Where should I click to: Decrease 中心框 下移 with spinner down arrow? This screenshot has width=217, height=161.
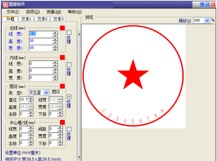[60, 144]
